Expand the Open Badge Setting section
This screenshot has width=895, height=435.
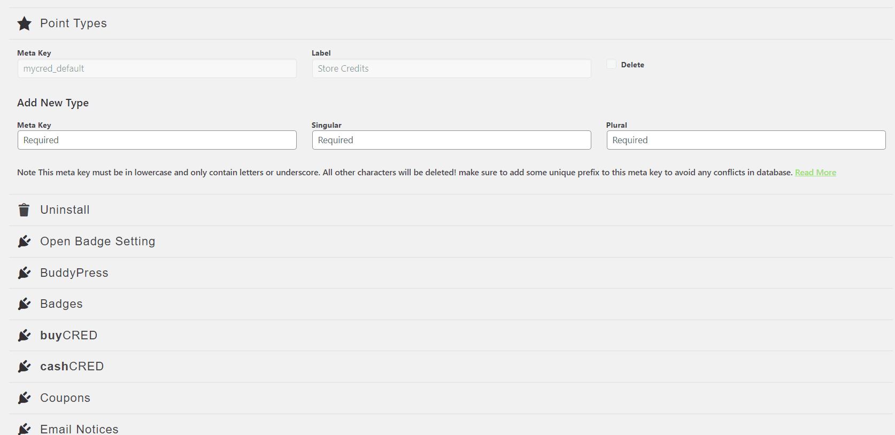[97, 242]
